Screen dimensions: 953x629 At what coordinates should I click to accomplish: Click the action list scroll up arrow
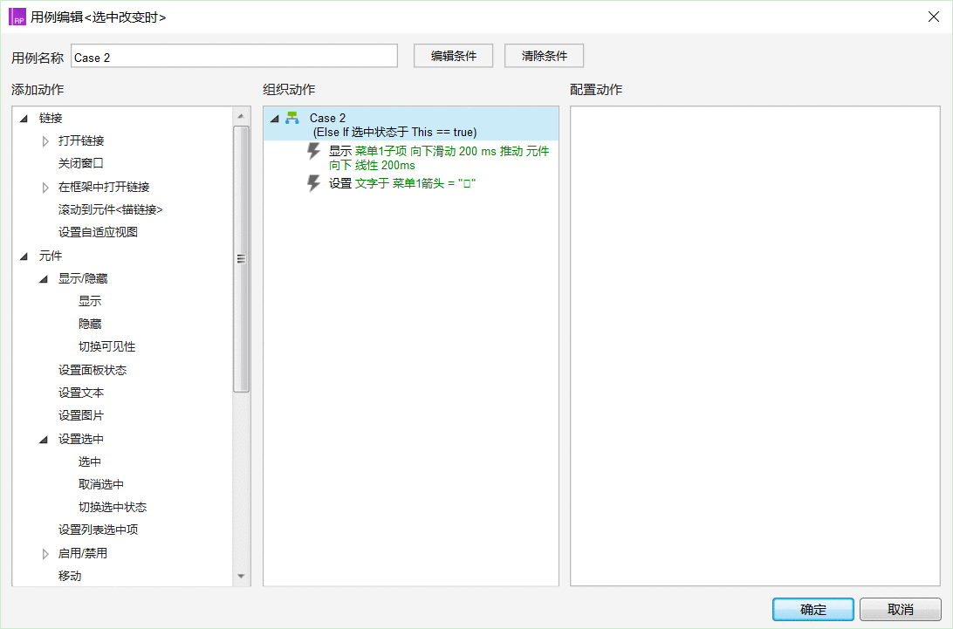241,115
